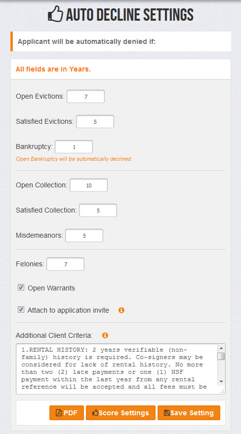Edit the Felonies years field
241x434 pixels.
(x=65, y=264)
